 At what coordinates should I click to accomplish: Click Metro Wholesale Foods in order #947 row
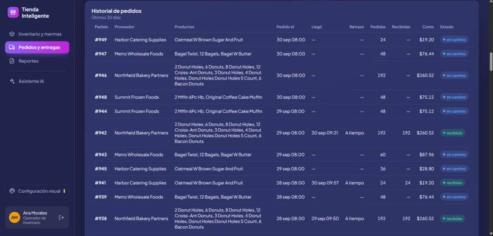pos(139,54)
